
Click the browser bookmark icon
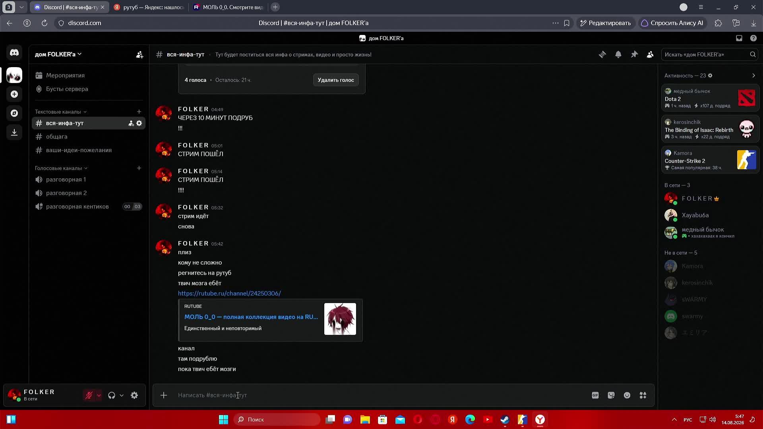click(567, 23)
